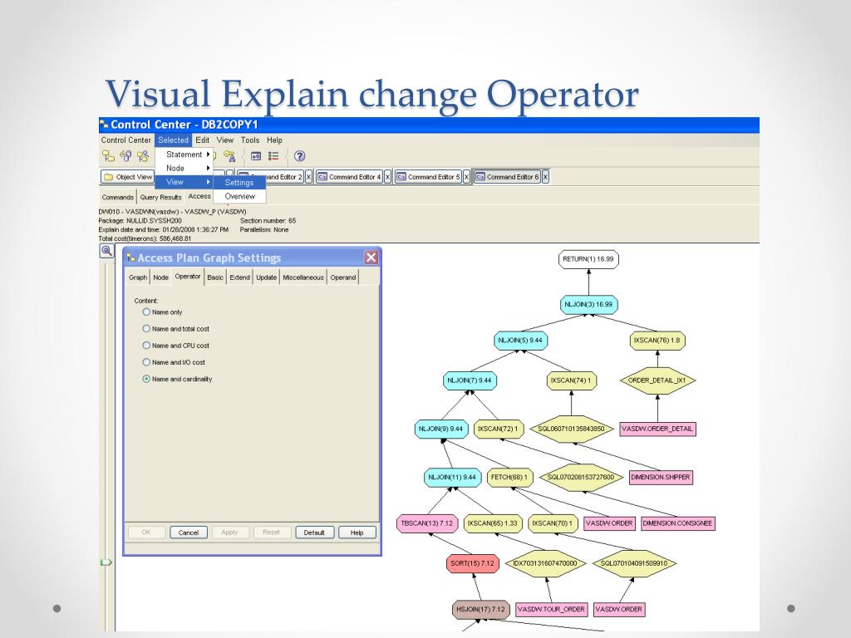The image size is (851, 638).
Task: Close the Command Editor 4 tab
Action: [387, 177]
